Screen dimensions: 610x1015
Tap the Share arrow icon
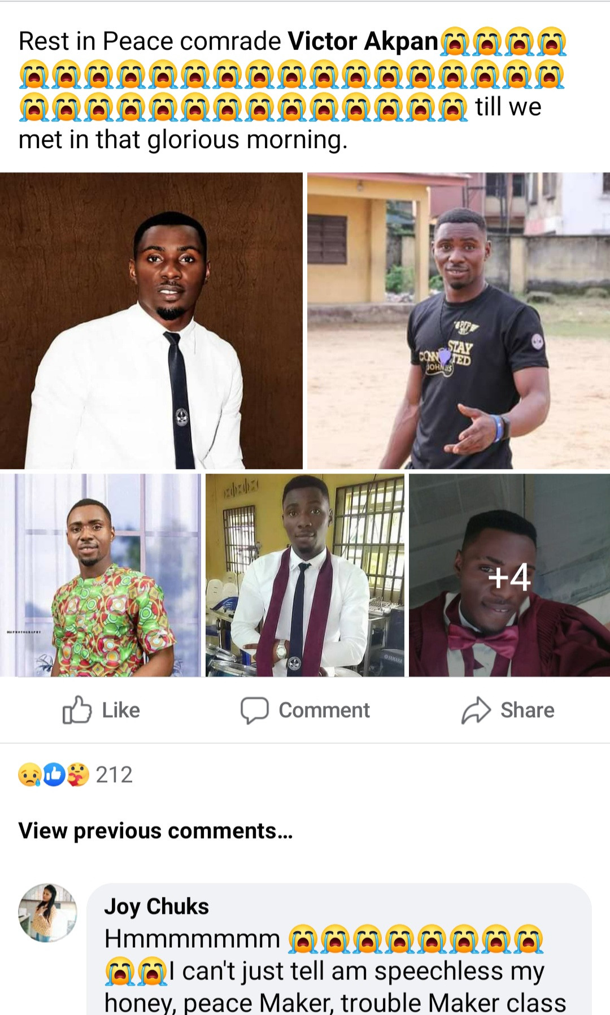pyautogui.click(x=476, y=710)
